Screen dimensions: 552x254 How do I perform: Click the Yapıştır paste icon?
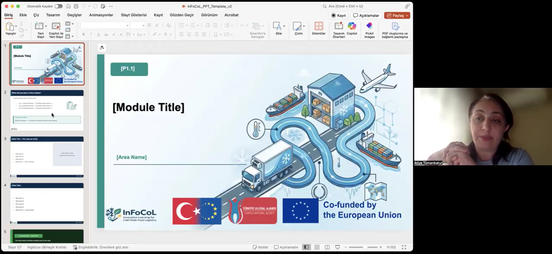[x=9, y=26]
